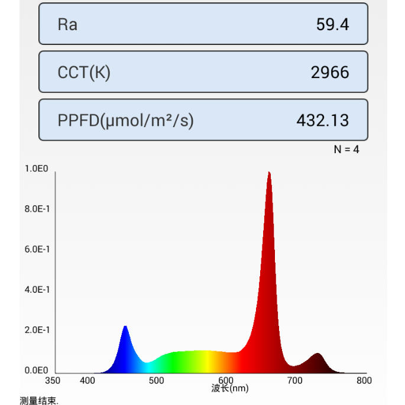Click the PPFD value 432.13
Image resolution: width=405 pixels, height=405 pixels.
[x=323, y=121]
